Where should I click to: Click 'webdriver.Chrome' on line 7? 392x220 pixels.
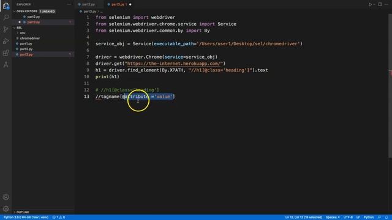coord(140,57)
